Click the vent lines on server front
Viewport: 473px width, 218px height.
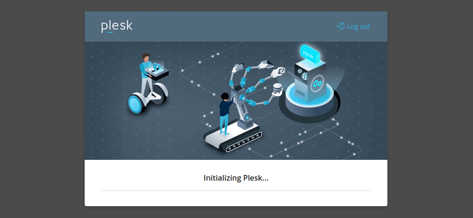pos(300,93)
